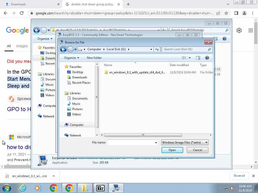Reload the Chrome page

coord(22,13)
